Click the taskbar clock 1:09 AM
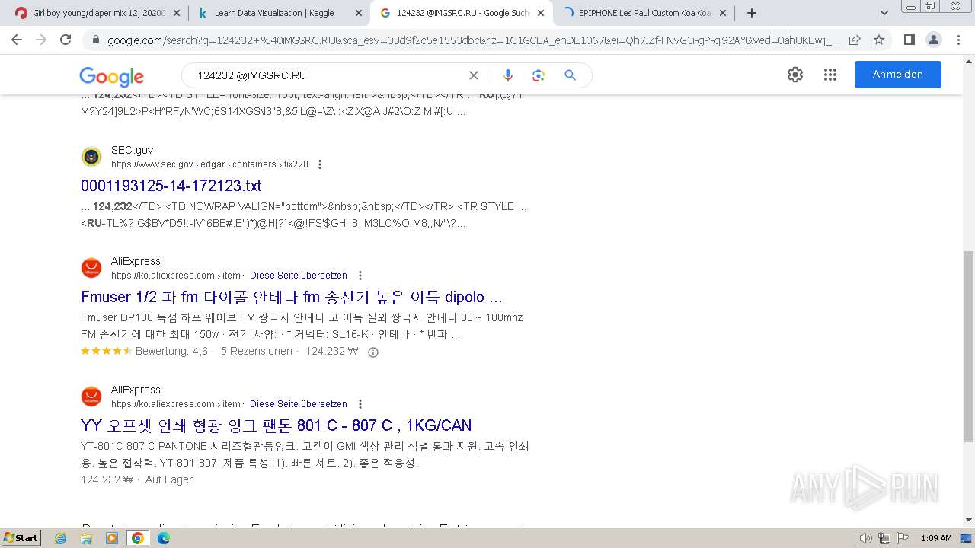975x548 pixels. [935, 538]
